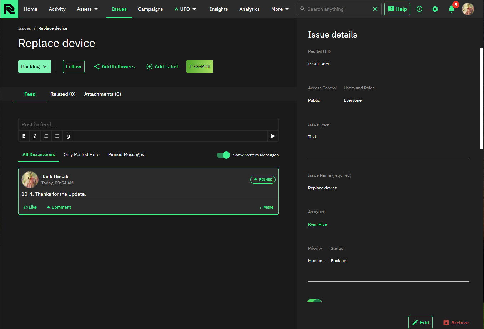This screenshot has width=484, height=329.
Task: Click Add Label
Action: click(x=162, y=66)
